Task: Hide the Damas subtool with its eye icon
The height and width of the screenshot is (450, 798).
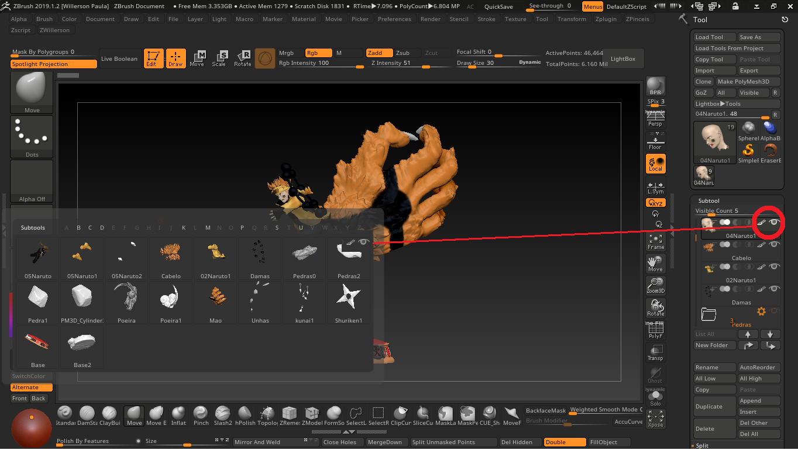Action: (774, 289)
